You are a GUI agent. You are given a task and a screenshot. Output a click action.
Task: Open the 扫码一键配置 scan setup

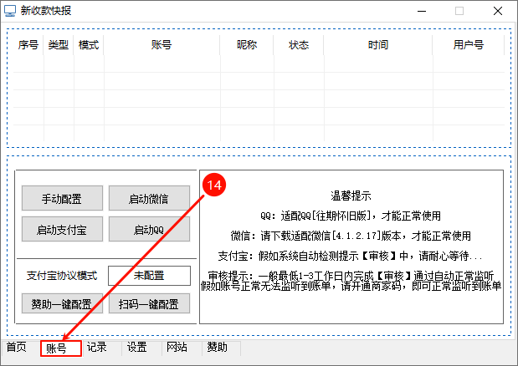click(x=149, y=302)
